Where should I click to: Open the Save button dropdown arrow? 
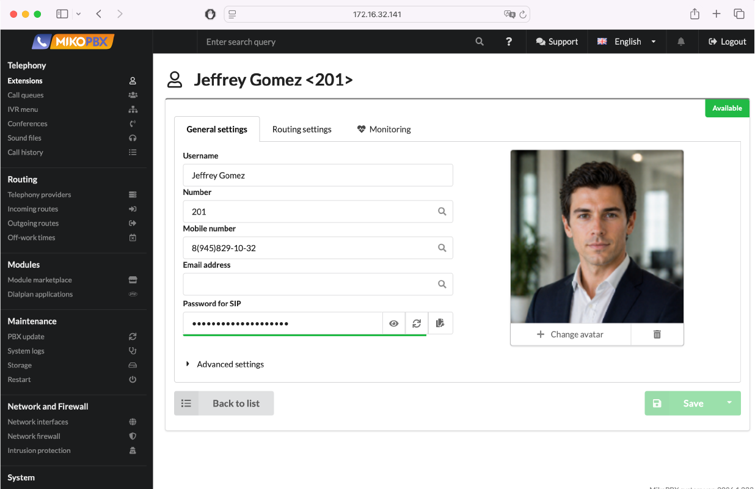729,403
